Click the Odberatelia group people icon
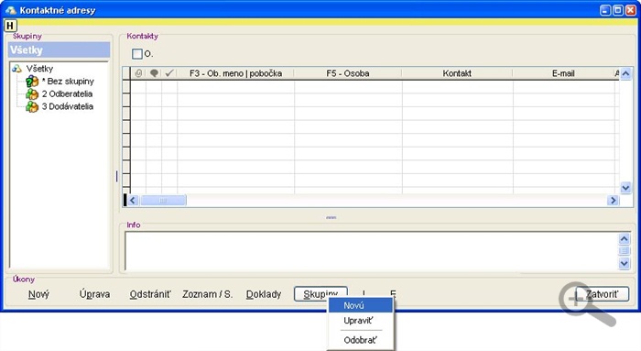 click(x=32, y=94)
